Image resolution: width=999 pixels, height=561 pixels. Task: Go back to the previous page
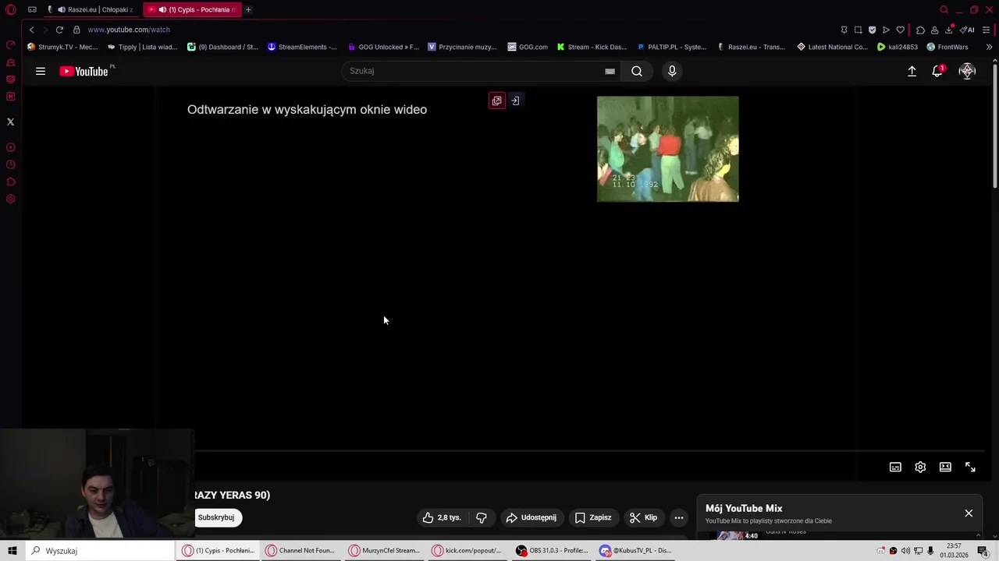(x=31, y=30)
